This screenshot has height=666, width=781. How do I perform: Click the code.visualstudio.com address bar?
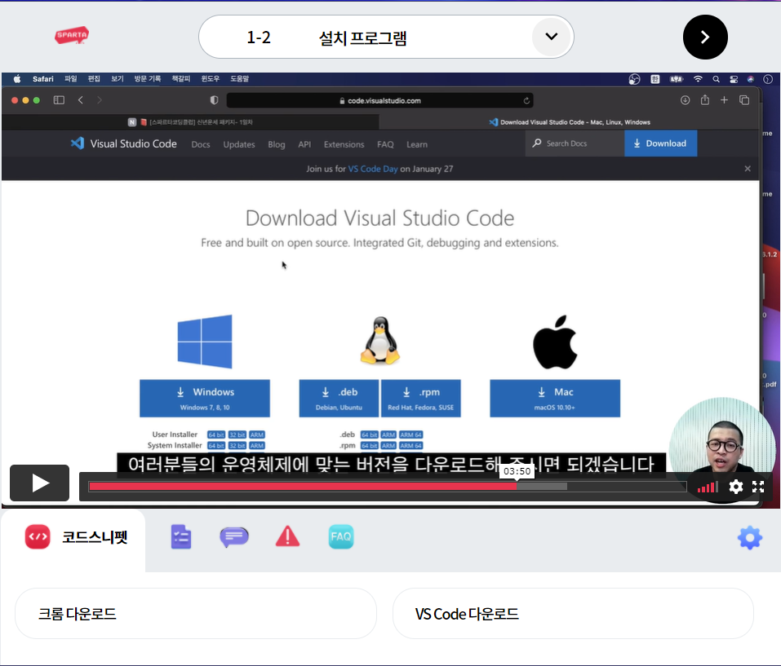point(380,100)
